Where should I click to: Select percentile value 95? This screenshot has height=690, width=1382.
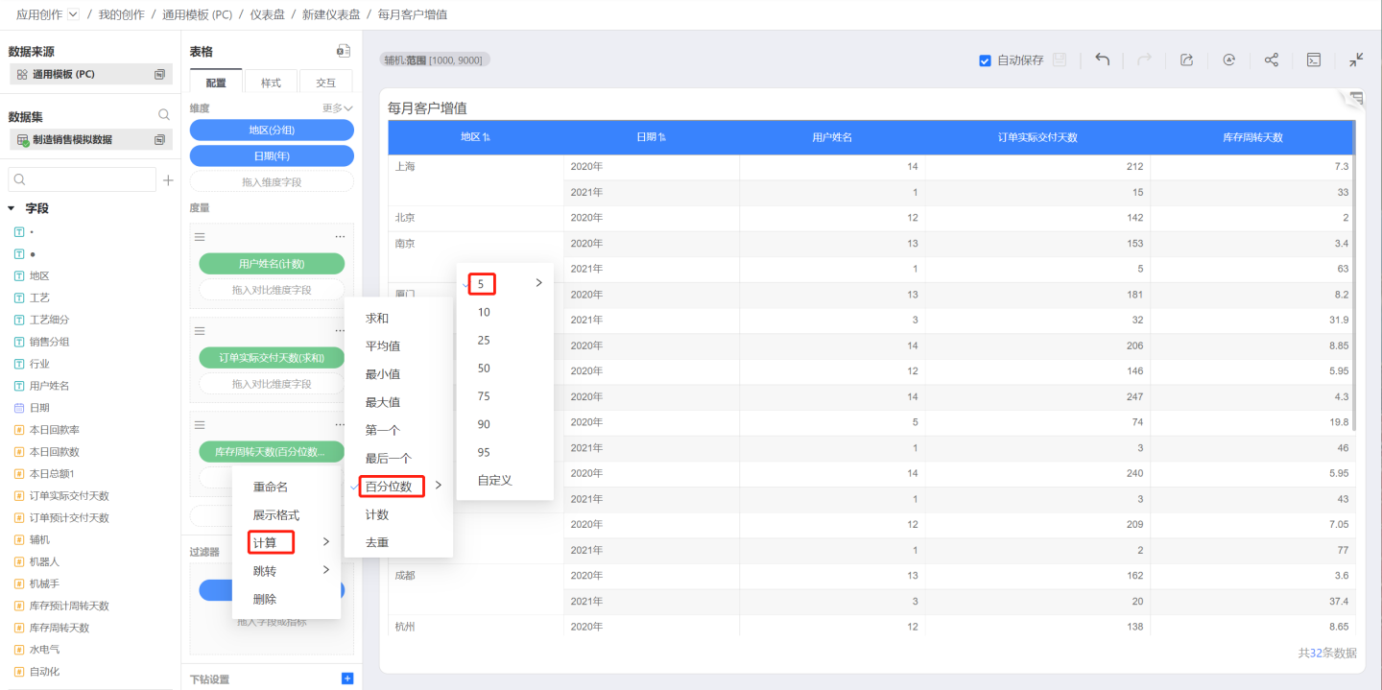point(484,452)
